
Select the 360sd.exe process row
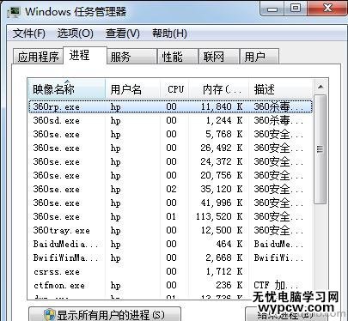(x=171, y=120)
